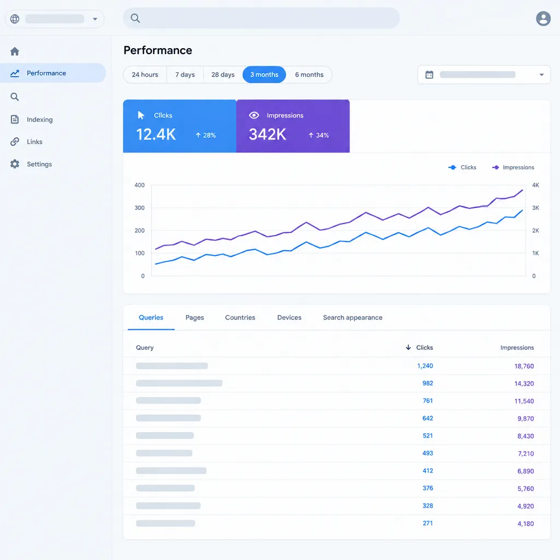
Task: Click the 982 clicks value
Action: point(428,383)
